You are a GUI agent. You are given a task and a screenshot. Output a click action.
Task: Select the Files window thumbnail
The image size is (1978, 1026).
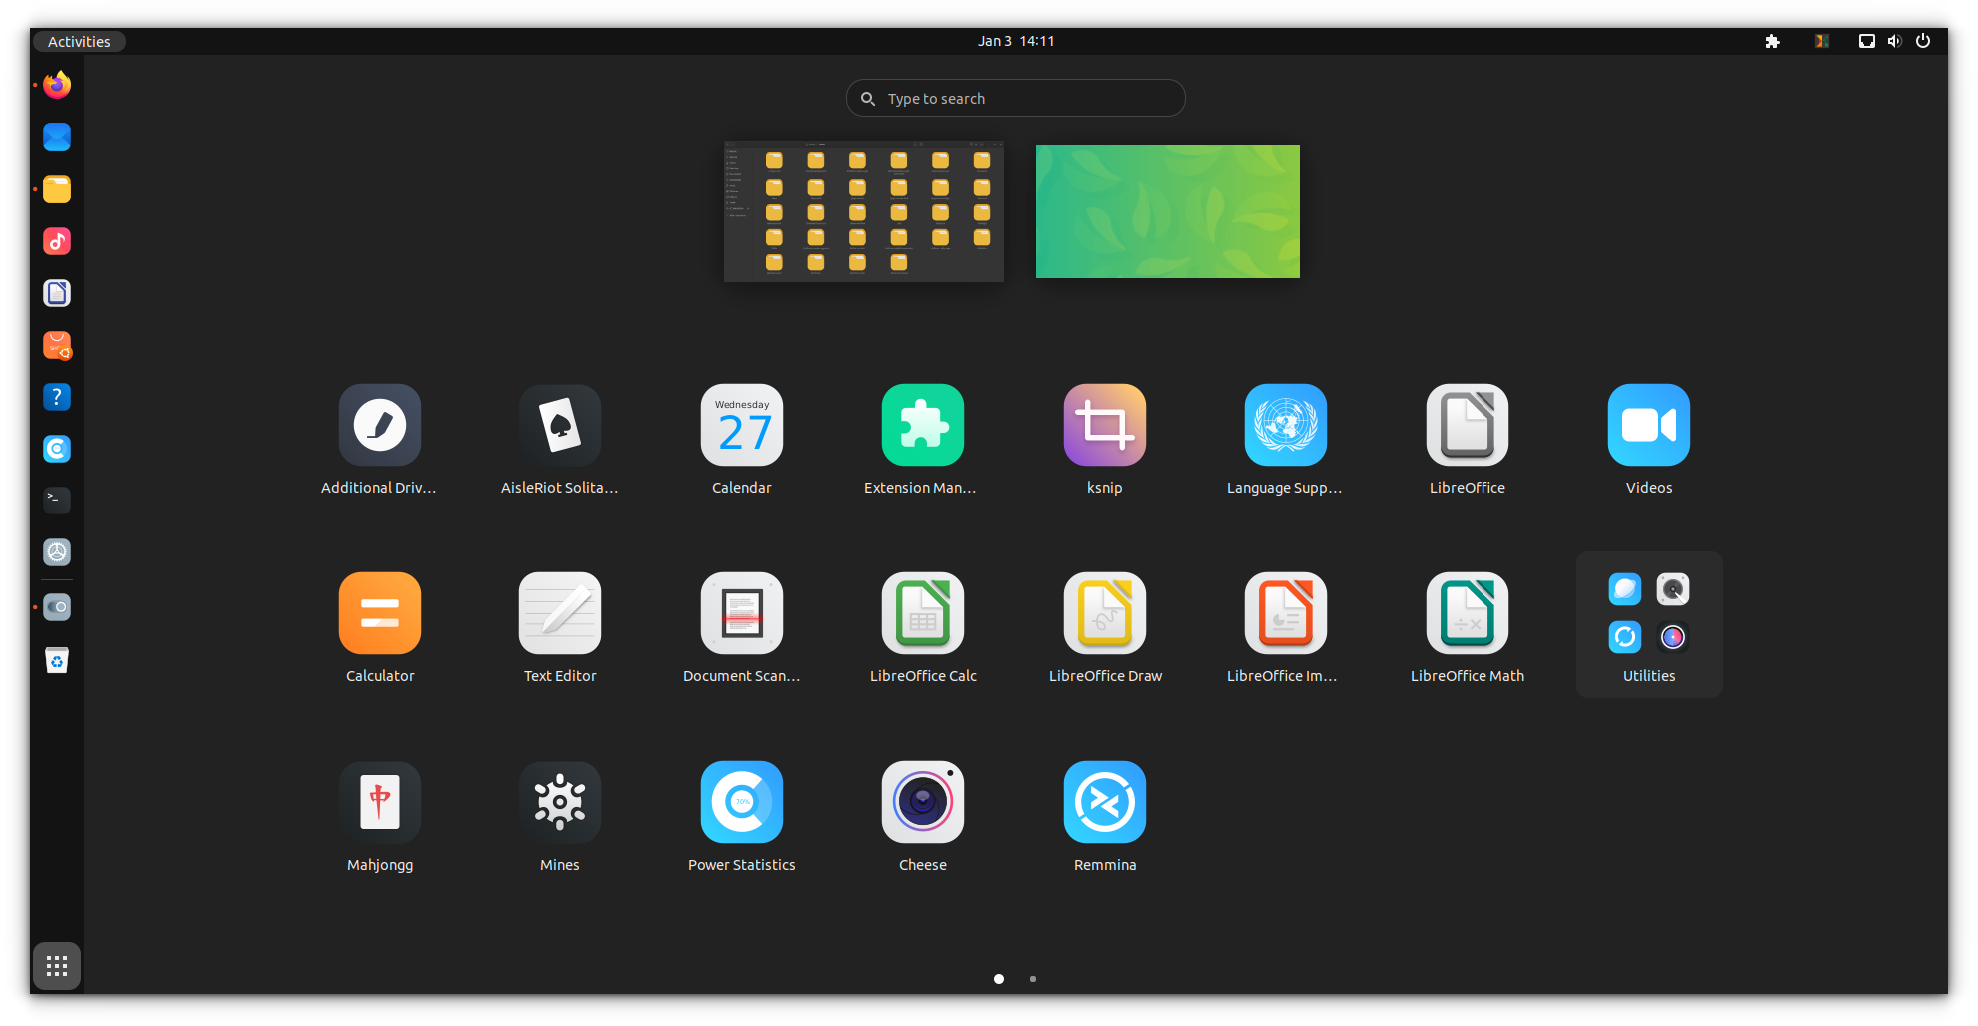(x=863, y=211)
